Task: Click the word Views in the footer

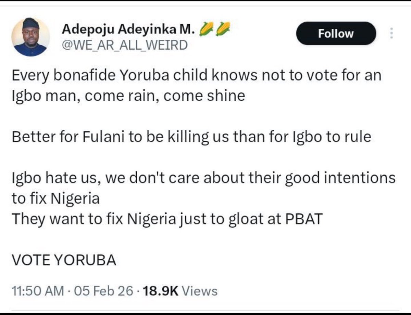Action: pos(199,291)
